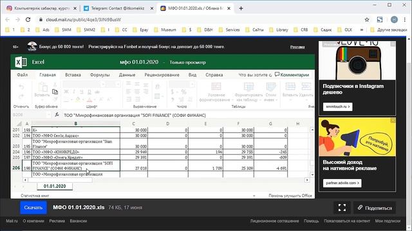Click the Redo arrow in the ribbon

[21, 96]
